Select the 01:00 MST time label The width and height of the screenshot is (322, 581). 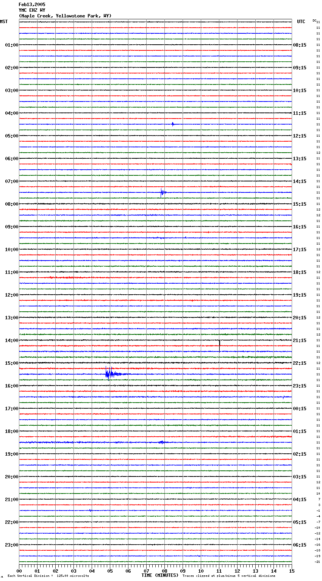click(x=12, y=45)
